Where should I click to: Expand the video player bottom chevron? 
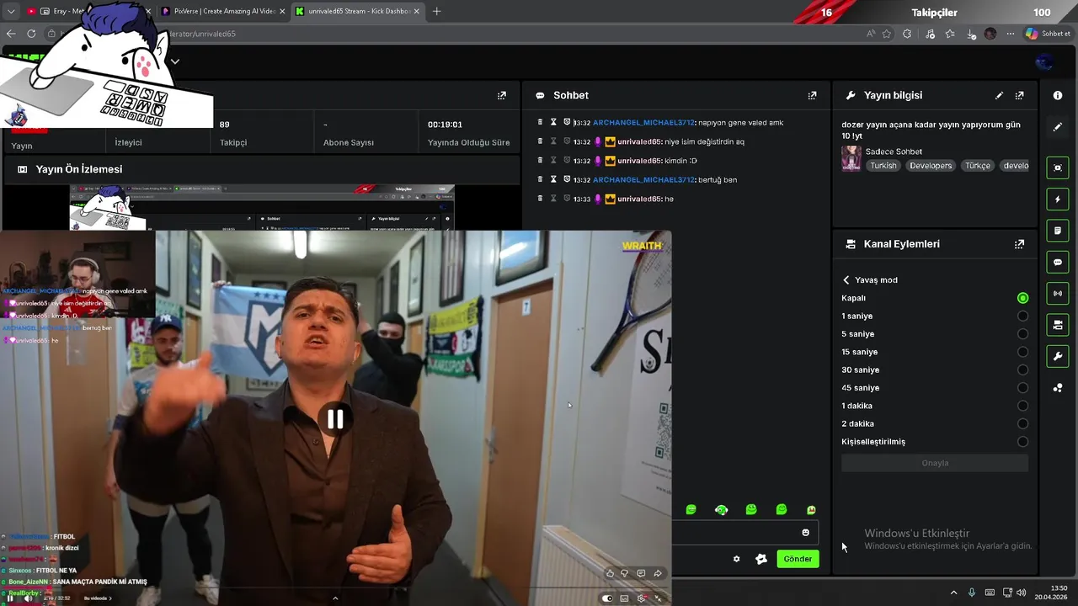point(335,598)
